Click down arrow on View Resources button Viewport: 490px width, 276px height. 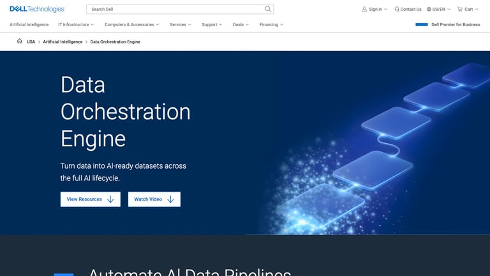pyautogui.click(x=110, y=199)
